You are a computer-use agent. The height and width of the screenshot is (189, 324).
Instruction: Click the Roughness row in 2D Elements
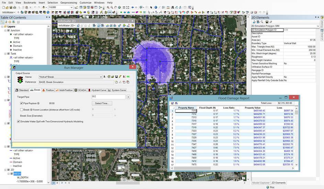click(x=283, y=56)
